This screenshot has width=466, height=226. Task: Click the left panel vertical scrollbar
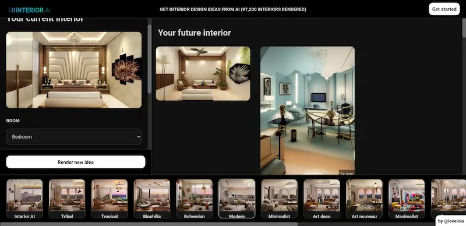[150, 59]
